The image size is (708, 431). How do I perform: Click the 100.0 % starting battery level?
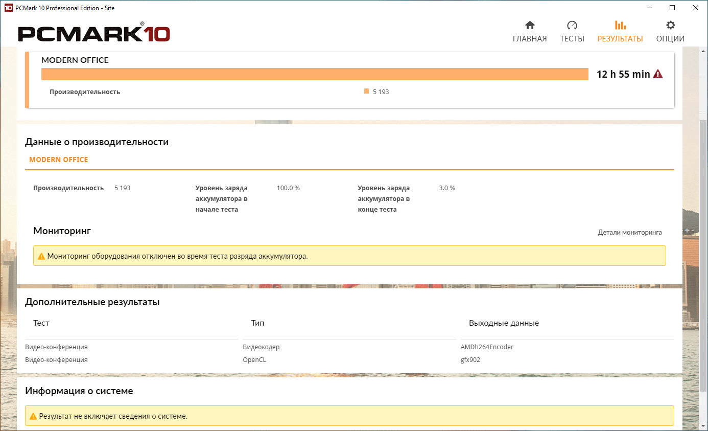coord(288,188)
